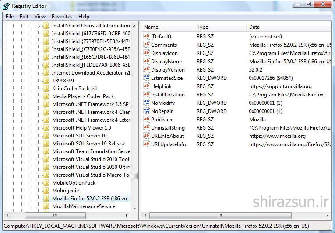
Task: Open the Edit menu
Action: click(x=24, y=17)
